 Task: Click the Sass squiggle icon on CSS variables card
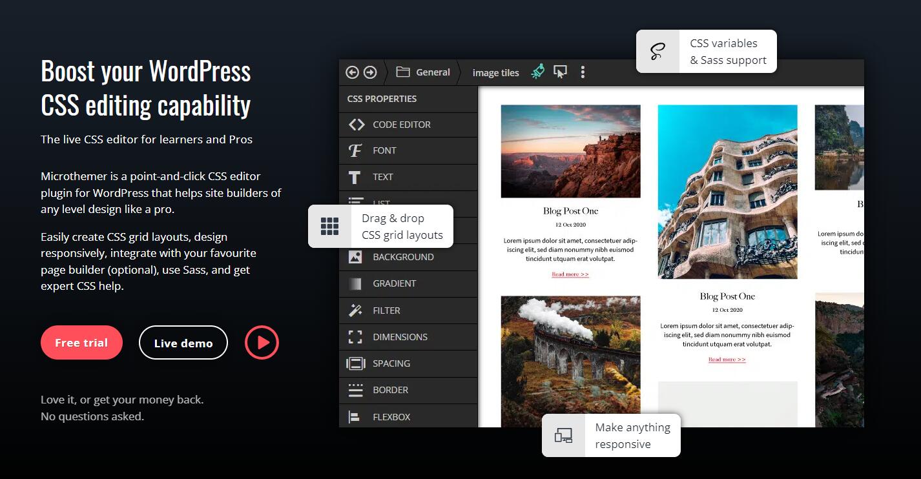(657, 52)
